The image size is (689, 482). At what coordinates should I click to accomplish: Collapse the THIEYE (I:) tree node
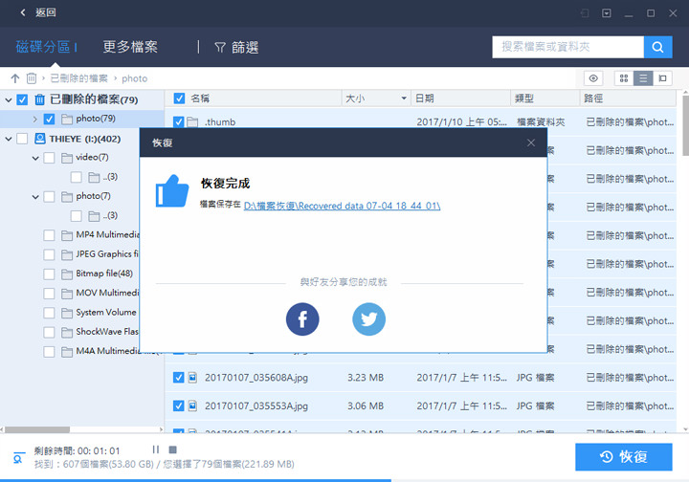pos(9,139)
